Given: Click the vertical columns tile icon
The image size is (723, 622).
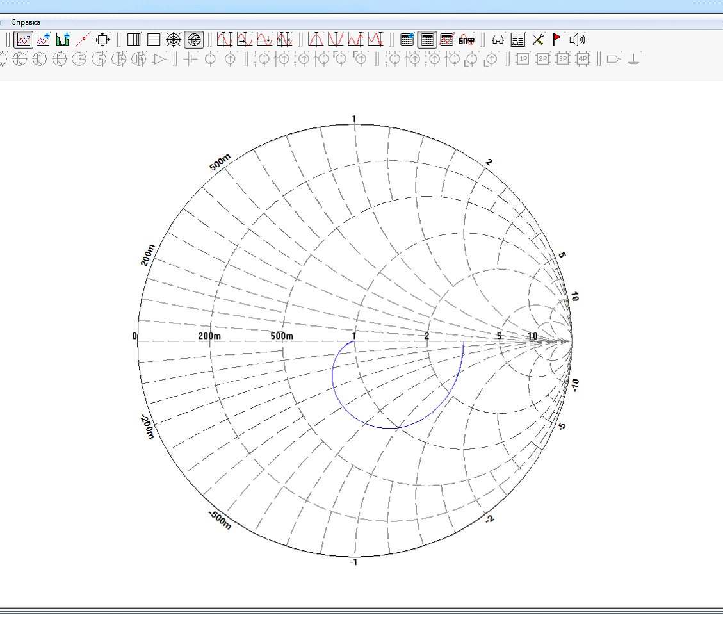Looking at the screenshot, I should 134,40.
